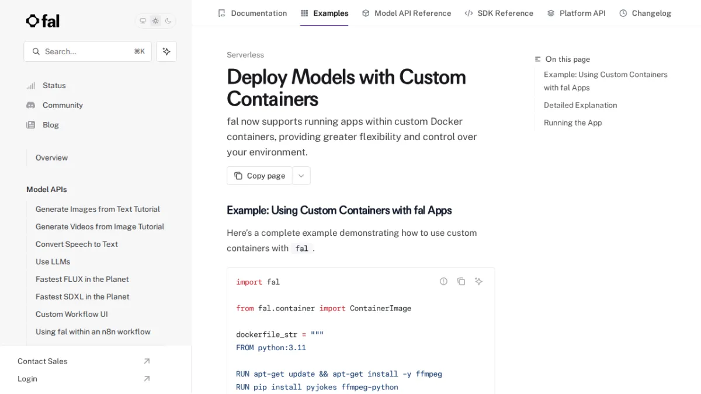Click the Login link
This screenshot has height=394, width=701.
(x=27, y=379)
